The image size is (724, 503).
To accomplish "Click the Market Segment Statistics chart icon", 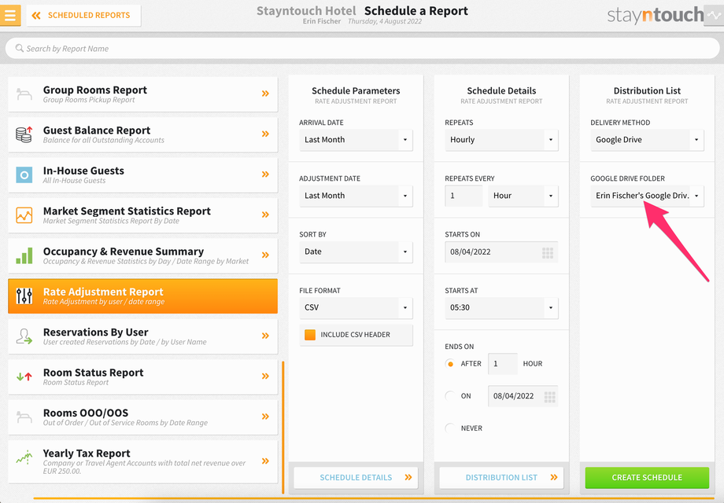I will [x=24, y=215].
